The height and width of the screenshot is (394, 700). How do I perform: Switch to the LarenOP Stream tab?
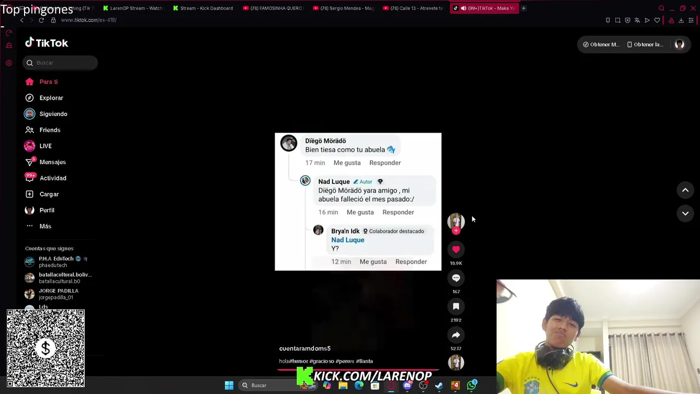tap(133, 8)
